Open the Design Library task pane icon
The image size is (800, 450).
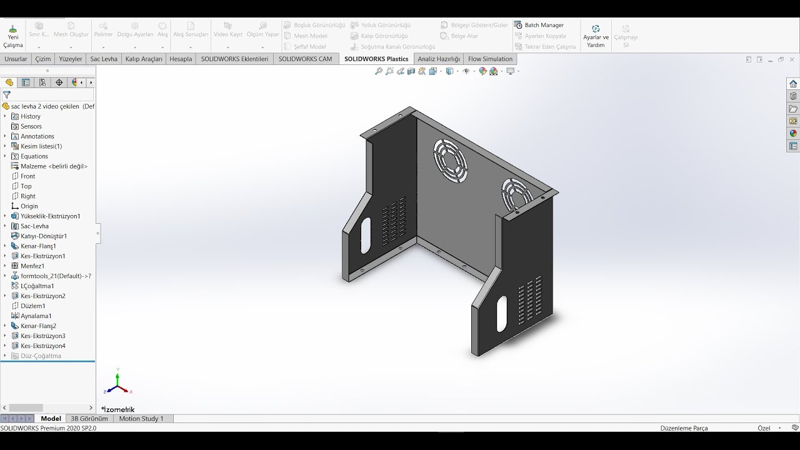click(793, 96)
